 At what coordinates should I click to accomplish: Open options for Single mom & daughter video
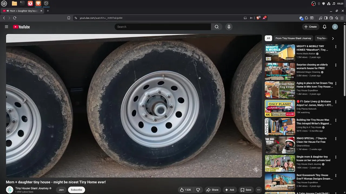[336, 157]
